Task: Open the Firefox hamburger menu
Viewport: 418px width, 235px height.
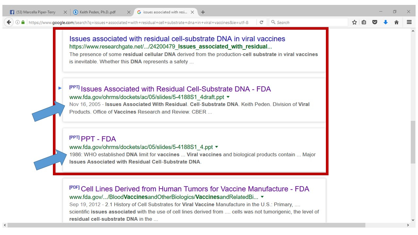Action: [409, 22]
